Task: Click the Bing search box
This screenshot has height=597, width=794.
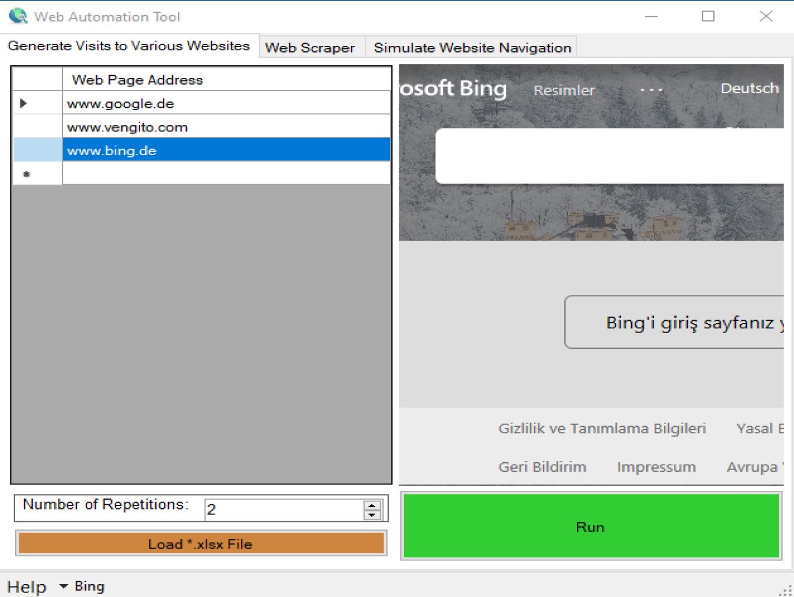Action: tap(610, 156)
